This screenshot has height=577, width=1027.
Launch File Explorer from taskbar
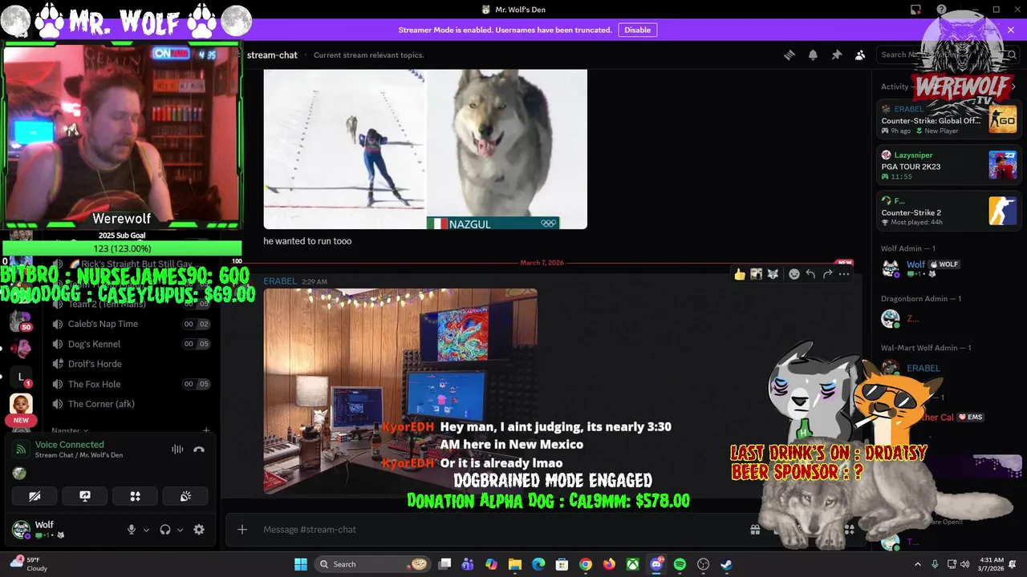tap(515, 564)
